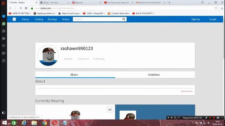Select the Creations profile tab

point(155,75)
